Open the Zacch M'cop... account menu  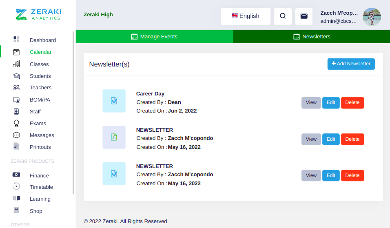pos(339,13)
